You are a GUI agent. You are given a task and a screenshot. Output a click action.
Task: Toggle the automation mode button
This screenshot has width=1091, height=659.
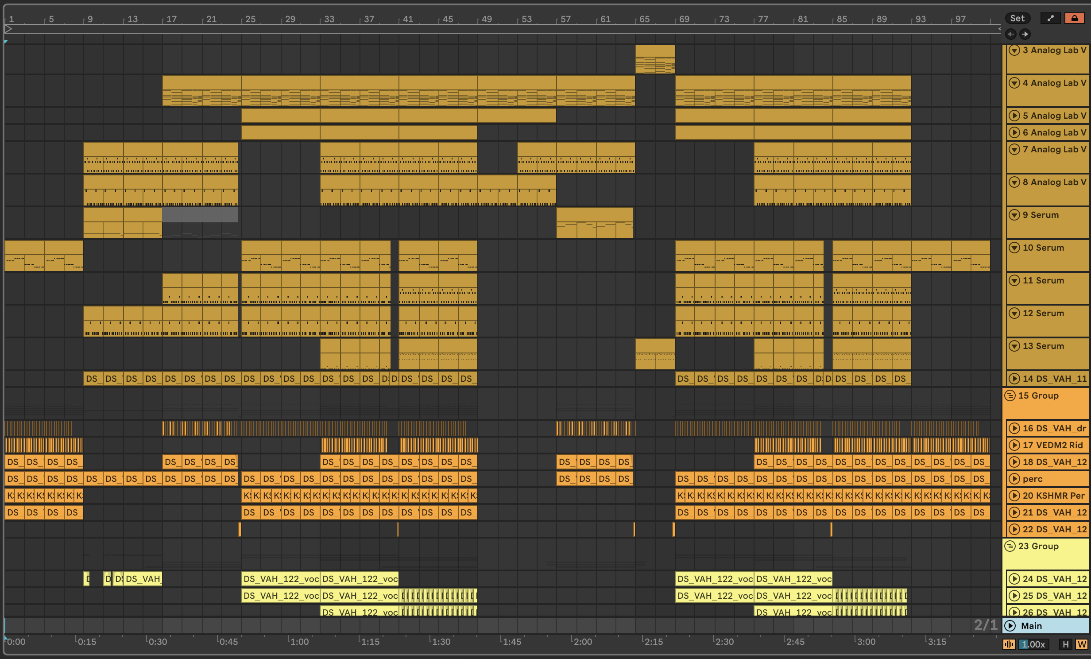1050,18
